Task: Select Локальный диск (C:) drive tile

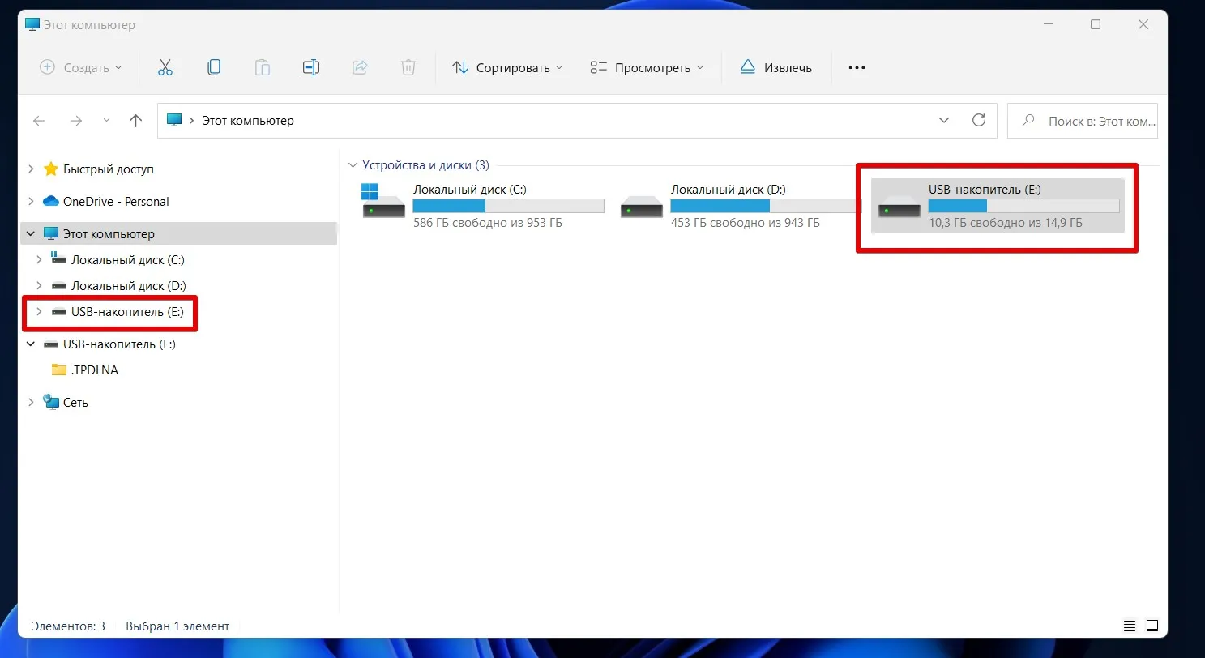Action: pos(481,206)
